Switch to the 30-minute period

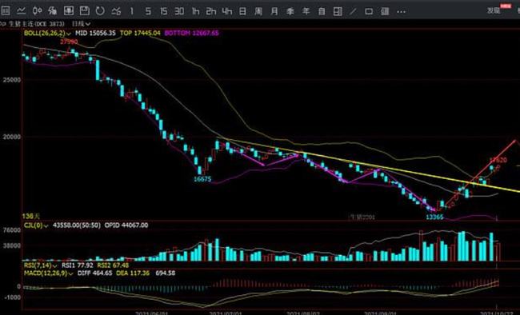(179, 11)
